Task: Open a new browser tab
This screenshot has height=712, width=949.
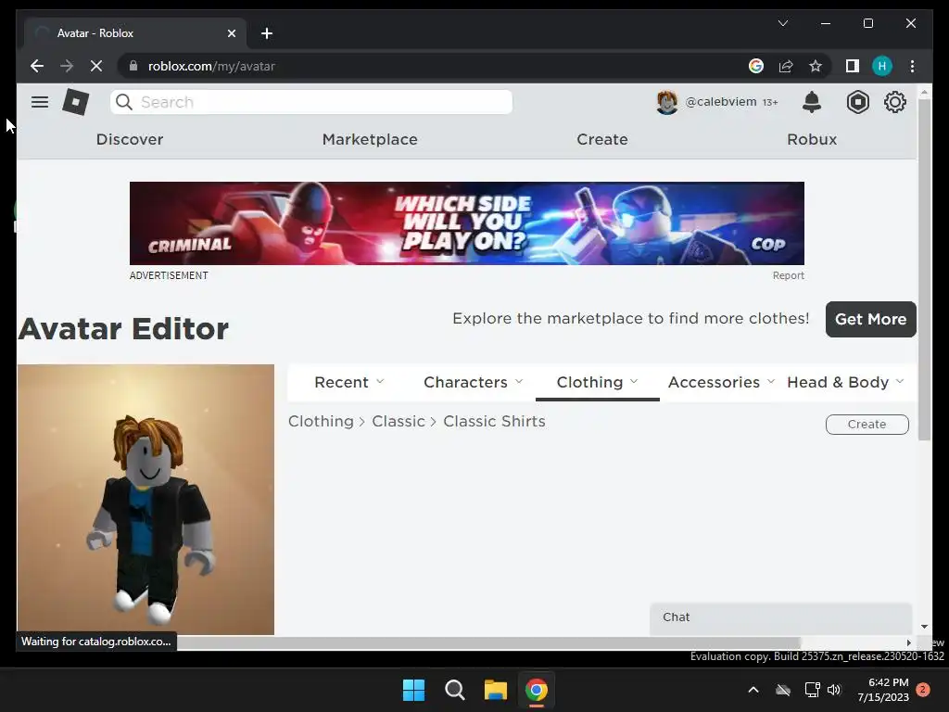Action: click(x=267, y=33)
